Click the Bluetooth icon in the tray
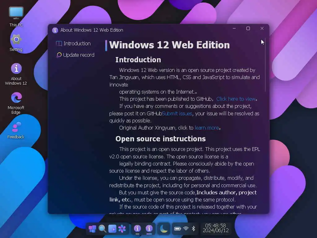The width and height of the screenshot is (317, 238). click(x=193, y=229)
